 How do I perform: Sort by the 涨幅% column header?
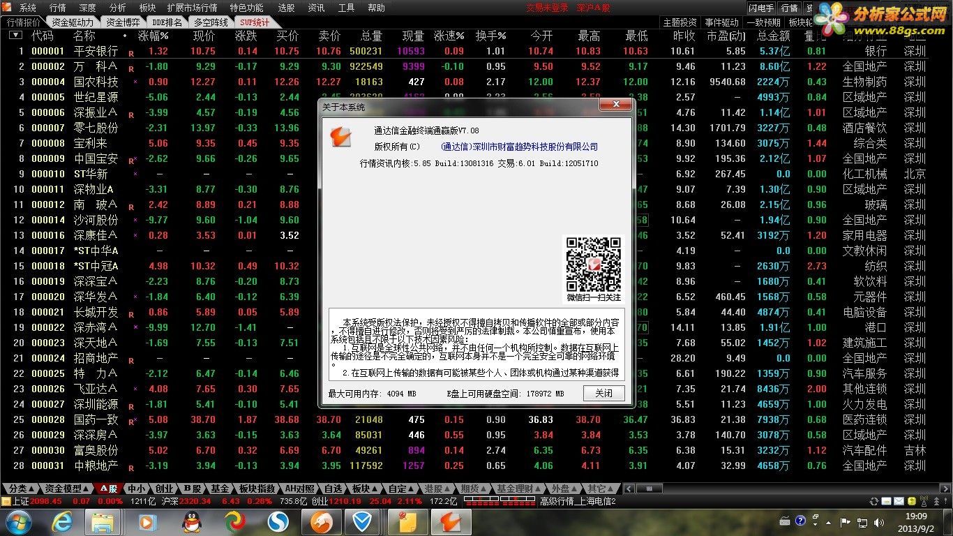point(153,35)
